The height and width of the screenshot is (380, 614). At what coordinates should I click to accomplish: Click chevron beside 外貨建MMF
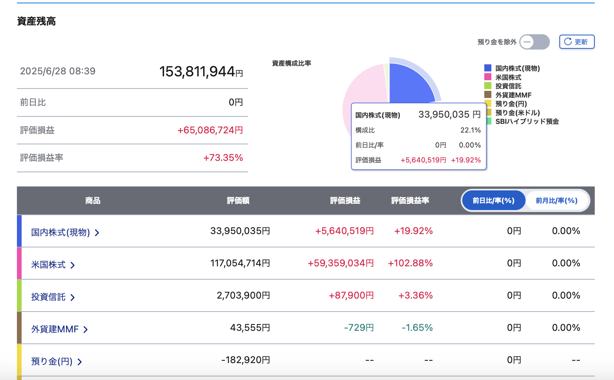coord(86,330)
